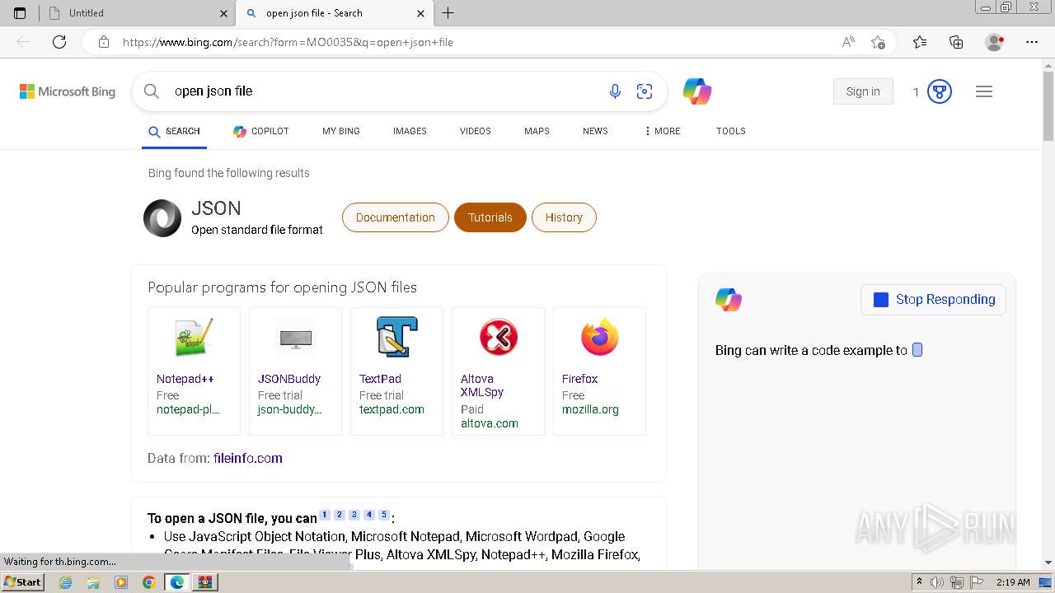Reload the page with the refresh icon
The height and width of the screenshot is (593, 1055).
click(59, 42)
